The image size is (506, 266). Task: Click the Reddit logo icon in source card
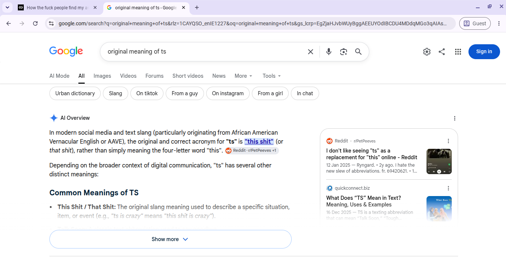330,141
